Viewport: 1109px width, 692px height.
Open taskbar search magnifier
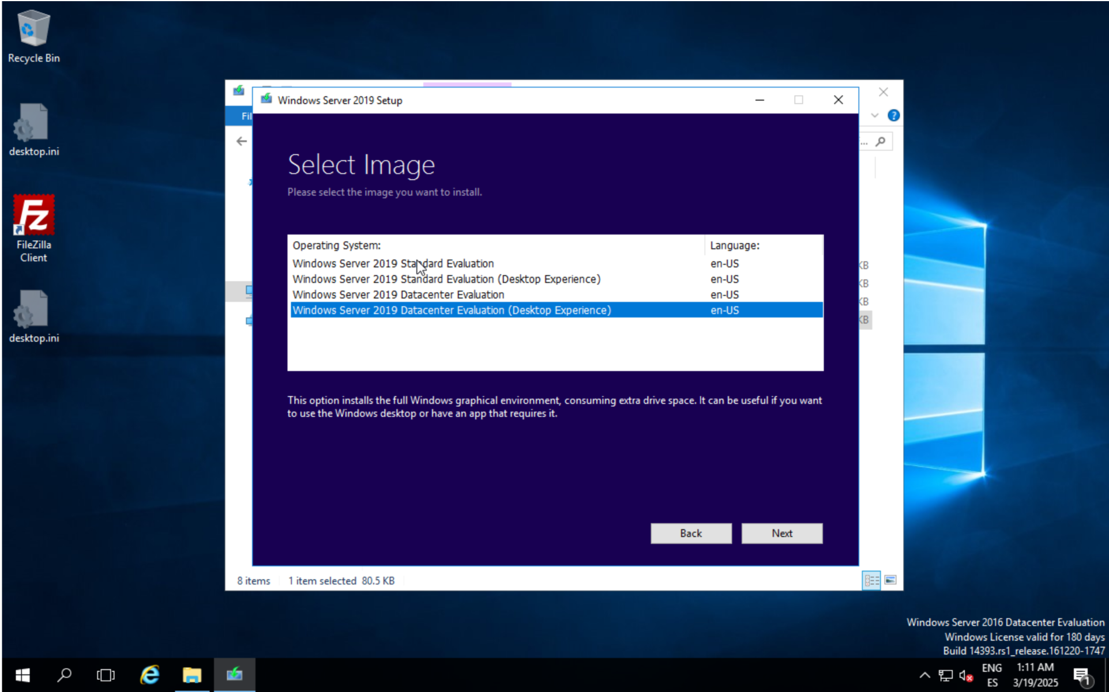point(64,675)
